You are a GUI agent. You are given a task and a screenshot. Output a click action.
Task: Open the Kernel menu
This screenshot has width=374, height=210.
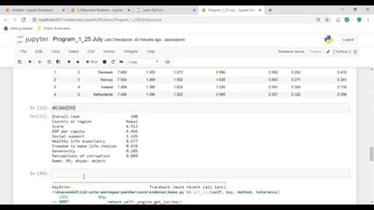109,51
